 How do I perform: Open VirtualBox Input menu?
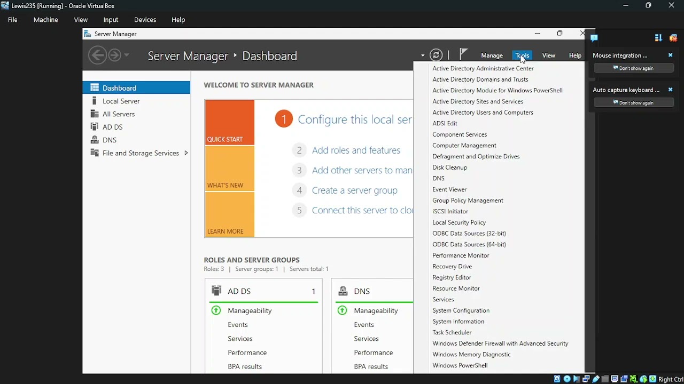[111, 20]
